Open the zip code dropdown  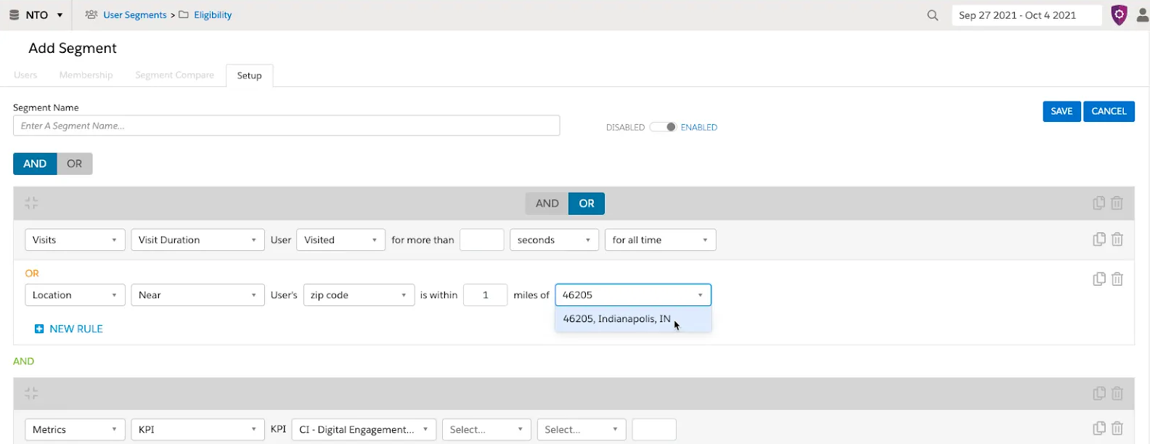pyautogui.click(x=359, y=295)
